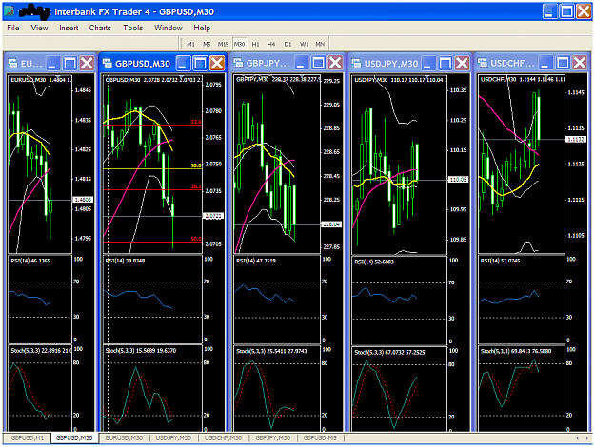This screenshot has height=447, width=595.
Task: Click the USDJPY,M30 chart window icon
Action: [x=356, y=63]
